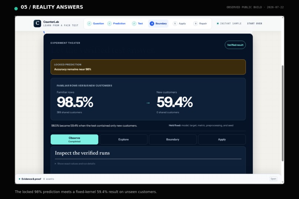Click the page vertical scrollbar
Viewport: 299px width, 199px height.
coord(283,113)
